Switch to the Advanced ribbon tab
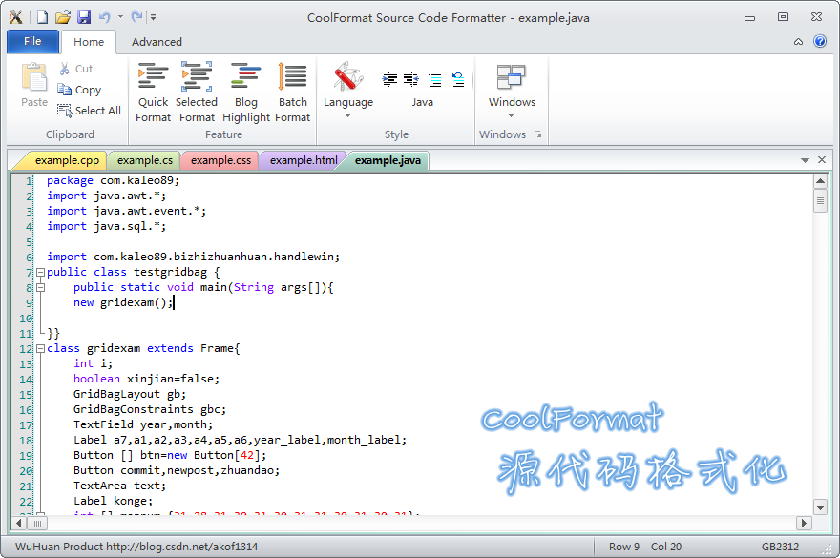 point(156,42)
